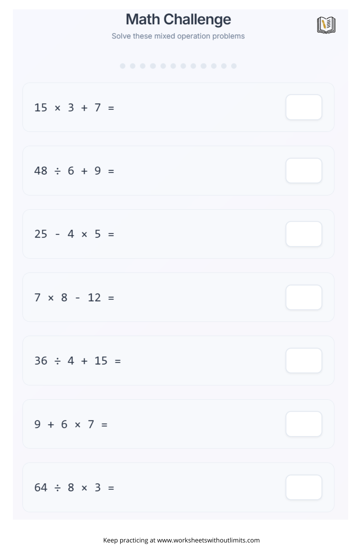Click the first progress dot
Viewport: 363px width, 545px height.
[123, 66]
